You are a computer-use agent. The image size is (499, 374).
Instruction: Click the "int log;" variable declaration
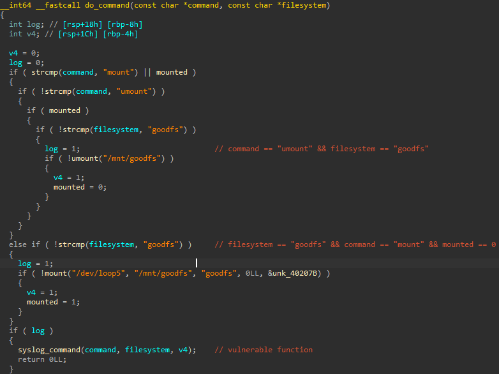(x=26, y=24)
